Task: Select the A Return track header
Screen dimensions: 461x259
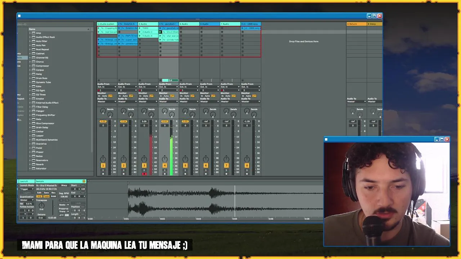Action: pyautogui.click(x=357, y=24)
